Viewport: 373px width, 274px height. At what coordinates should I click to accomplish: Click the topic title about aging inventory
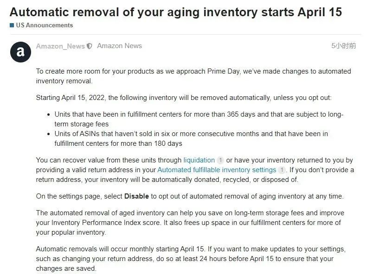tap(176, 12)
